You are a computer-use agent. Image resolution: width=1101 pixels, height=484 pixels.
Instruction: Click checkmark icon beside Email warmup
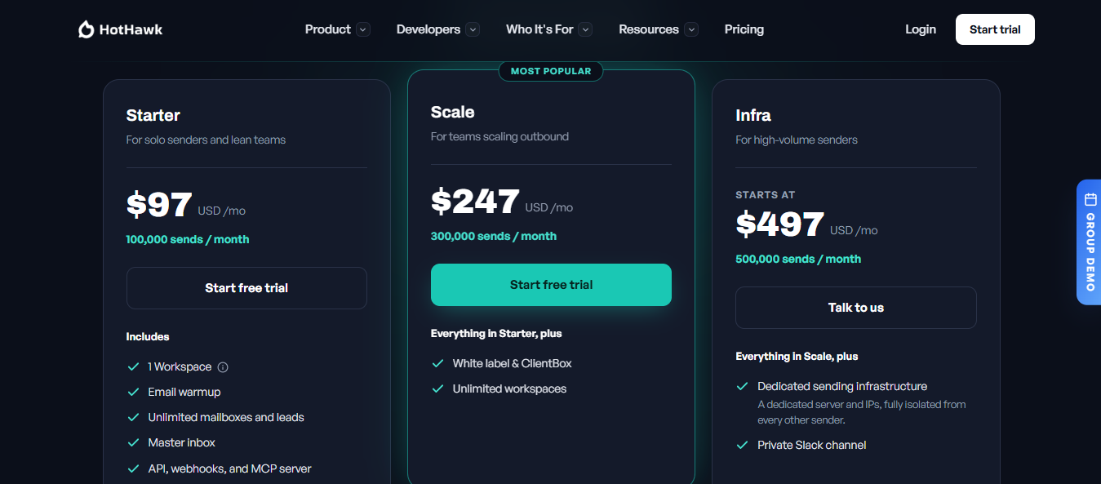[x=133, y=393]
